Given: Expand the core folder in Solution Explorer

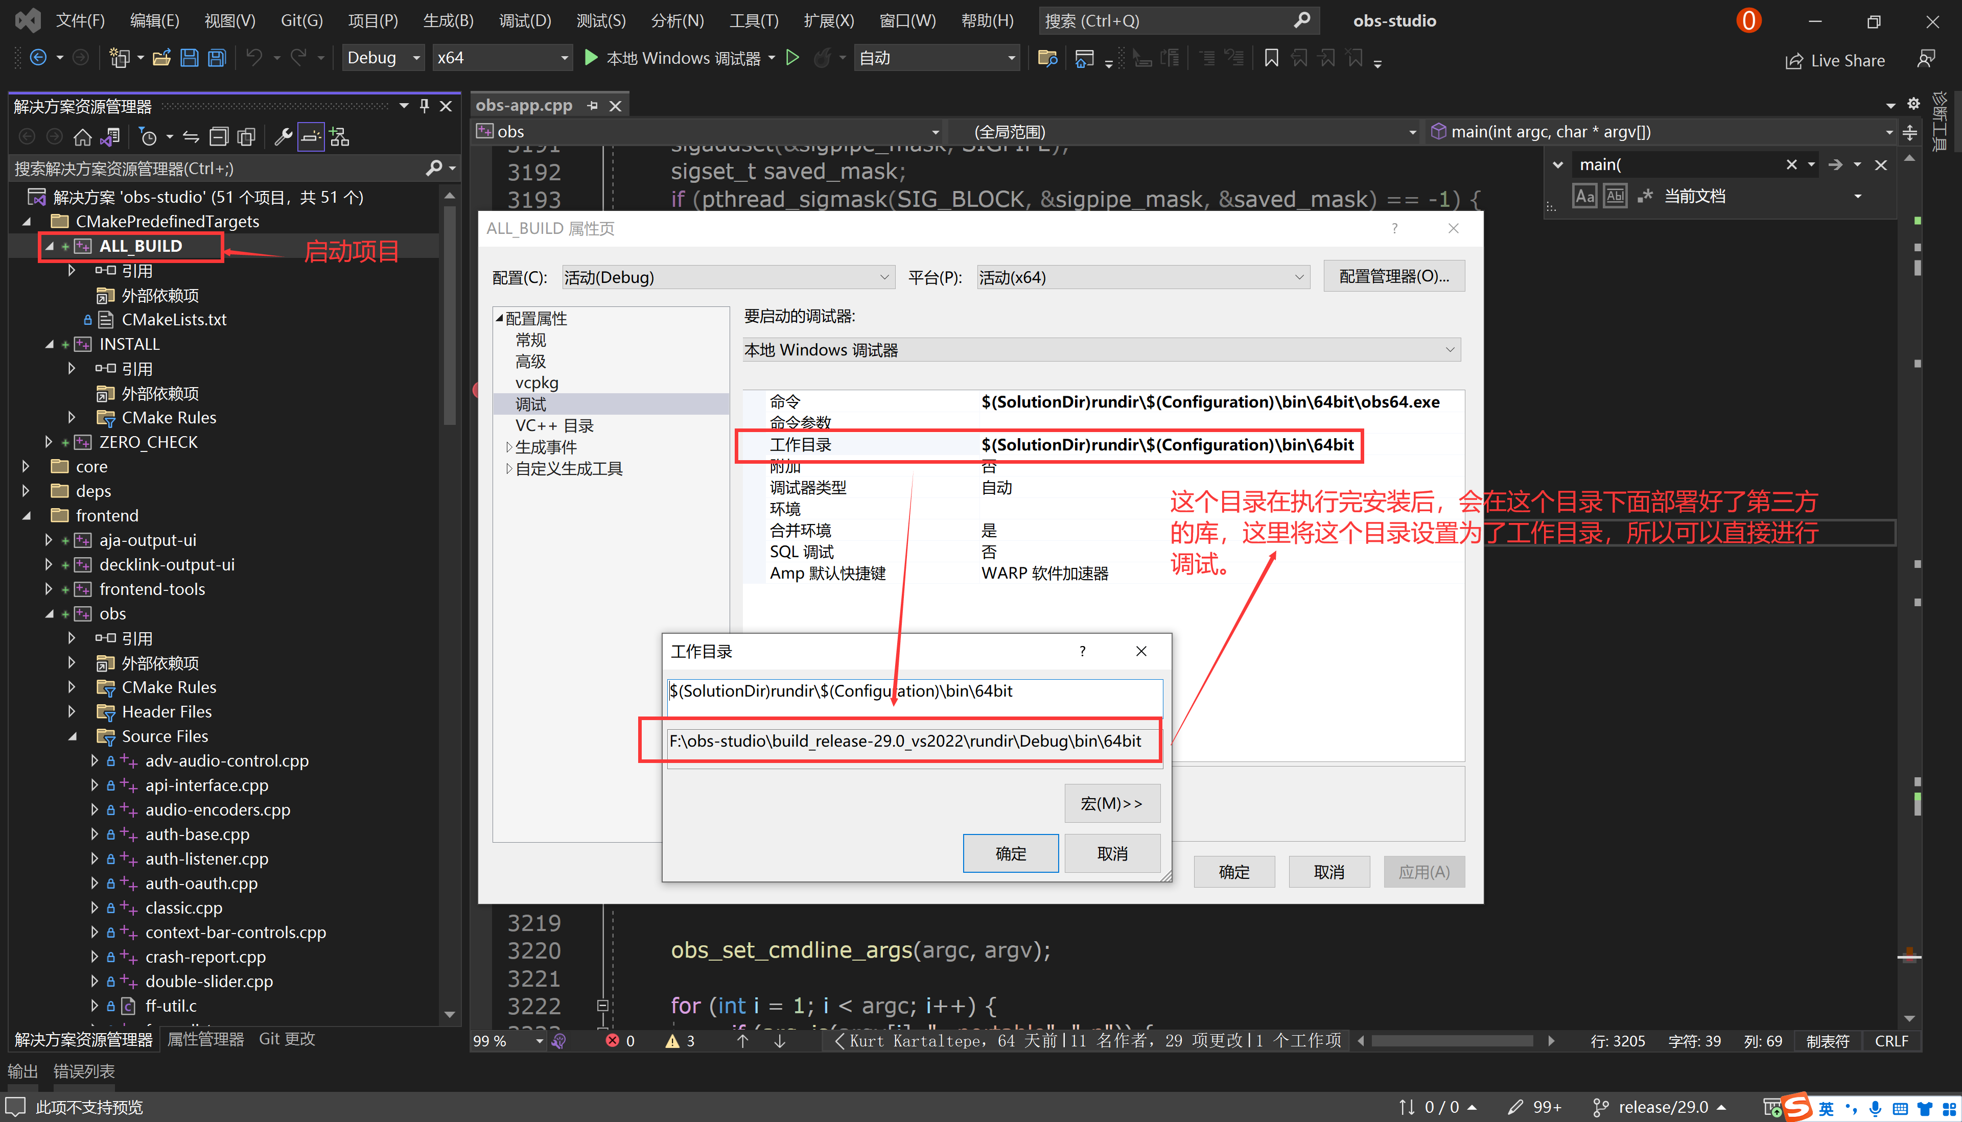Looking at the screenshot, I should click(x=26, y=466).
